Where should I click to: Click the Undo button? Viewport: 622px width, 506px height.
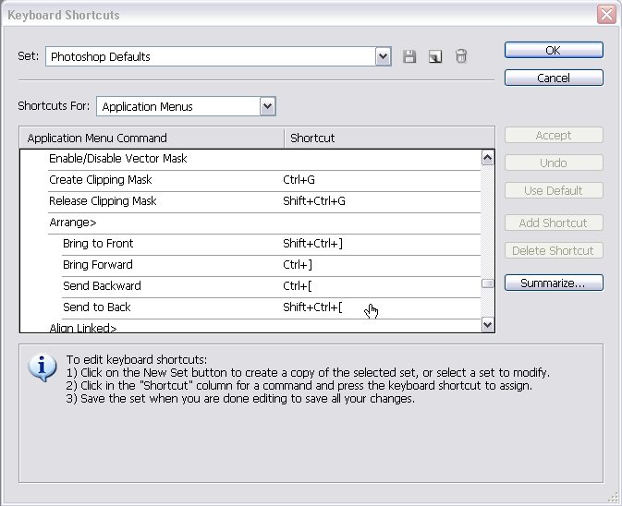tap(554, 163)
